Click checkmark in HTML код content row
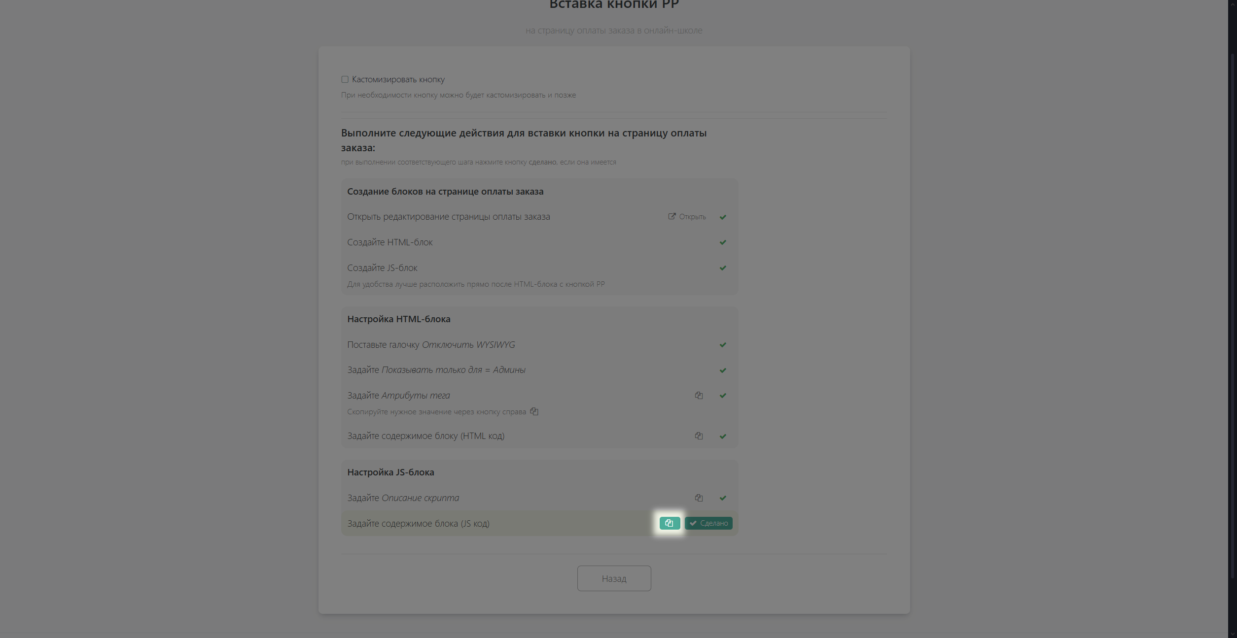 coord(723,437)
